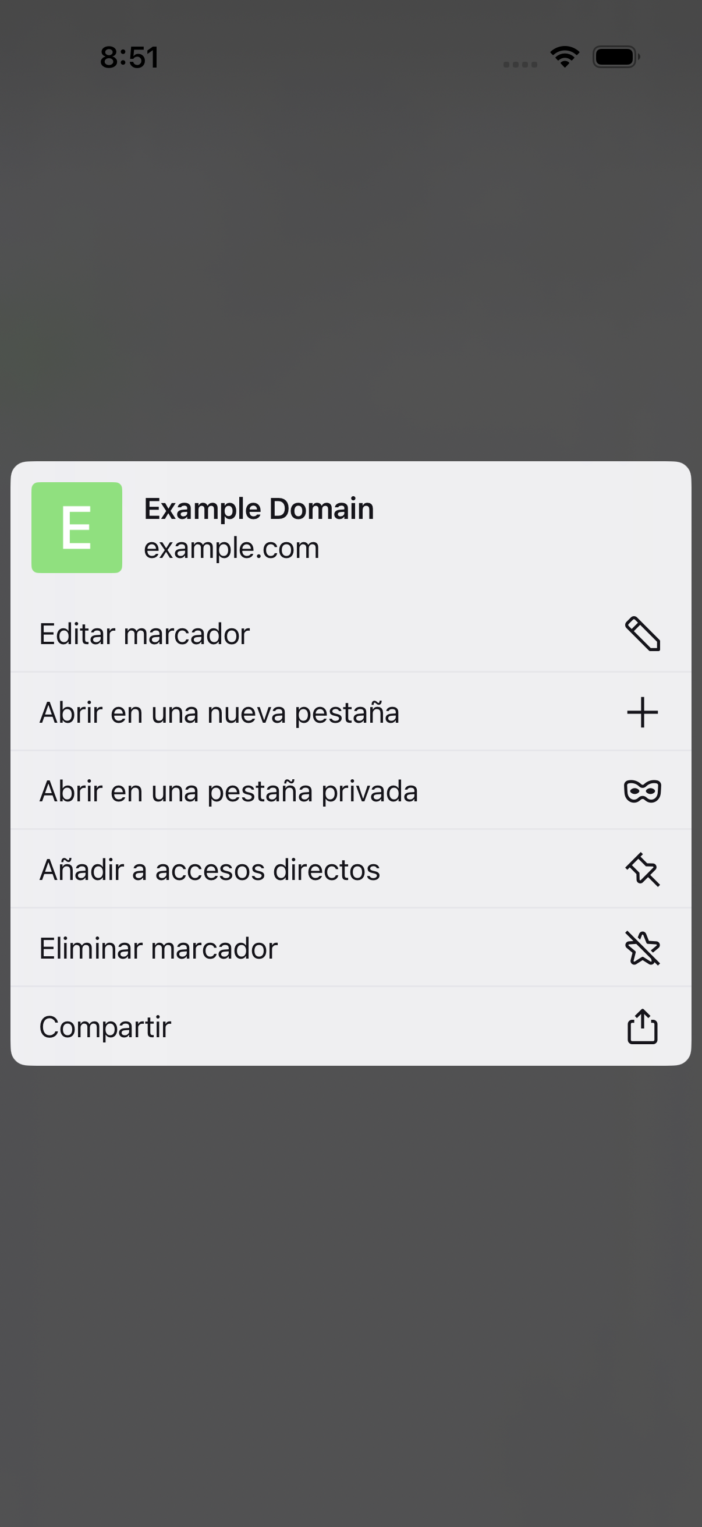Select Editar marcador menu entry

coord(350,634)
